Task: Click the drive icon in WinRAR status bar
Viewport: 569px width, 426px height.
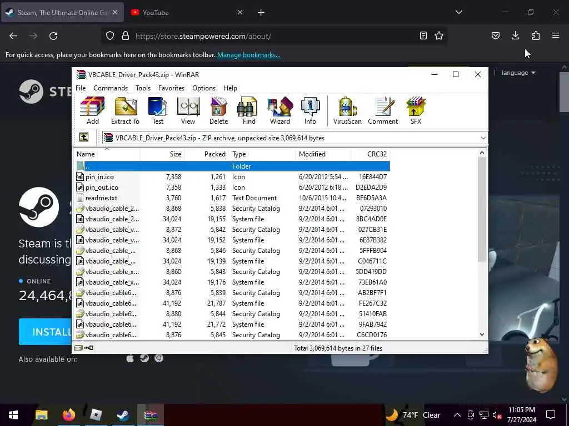Action: 78,348
